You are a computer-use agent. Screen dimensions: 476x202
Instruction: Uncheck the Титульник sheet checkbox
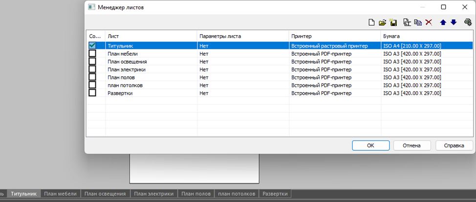point(92,46)
